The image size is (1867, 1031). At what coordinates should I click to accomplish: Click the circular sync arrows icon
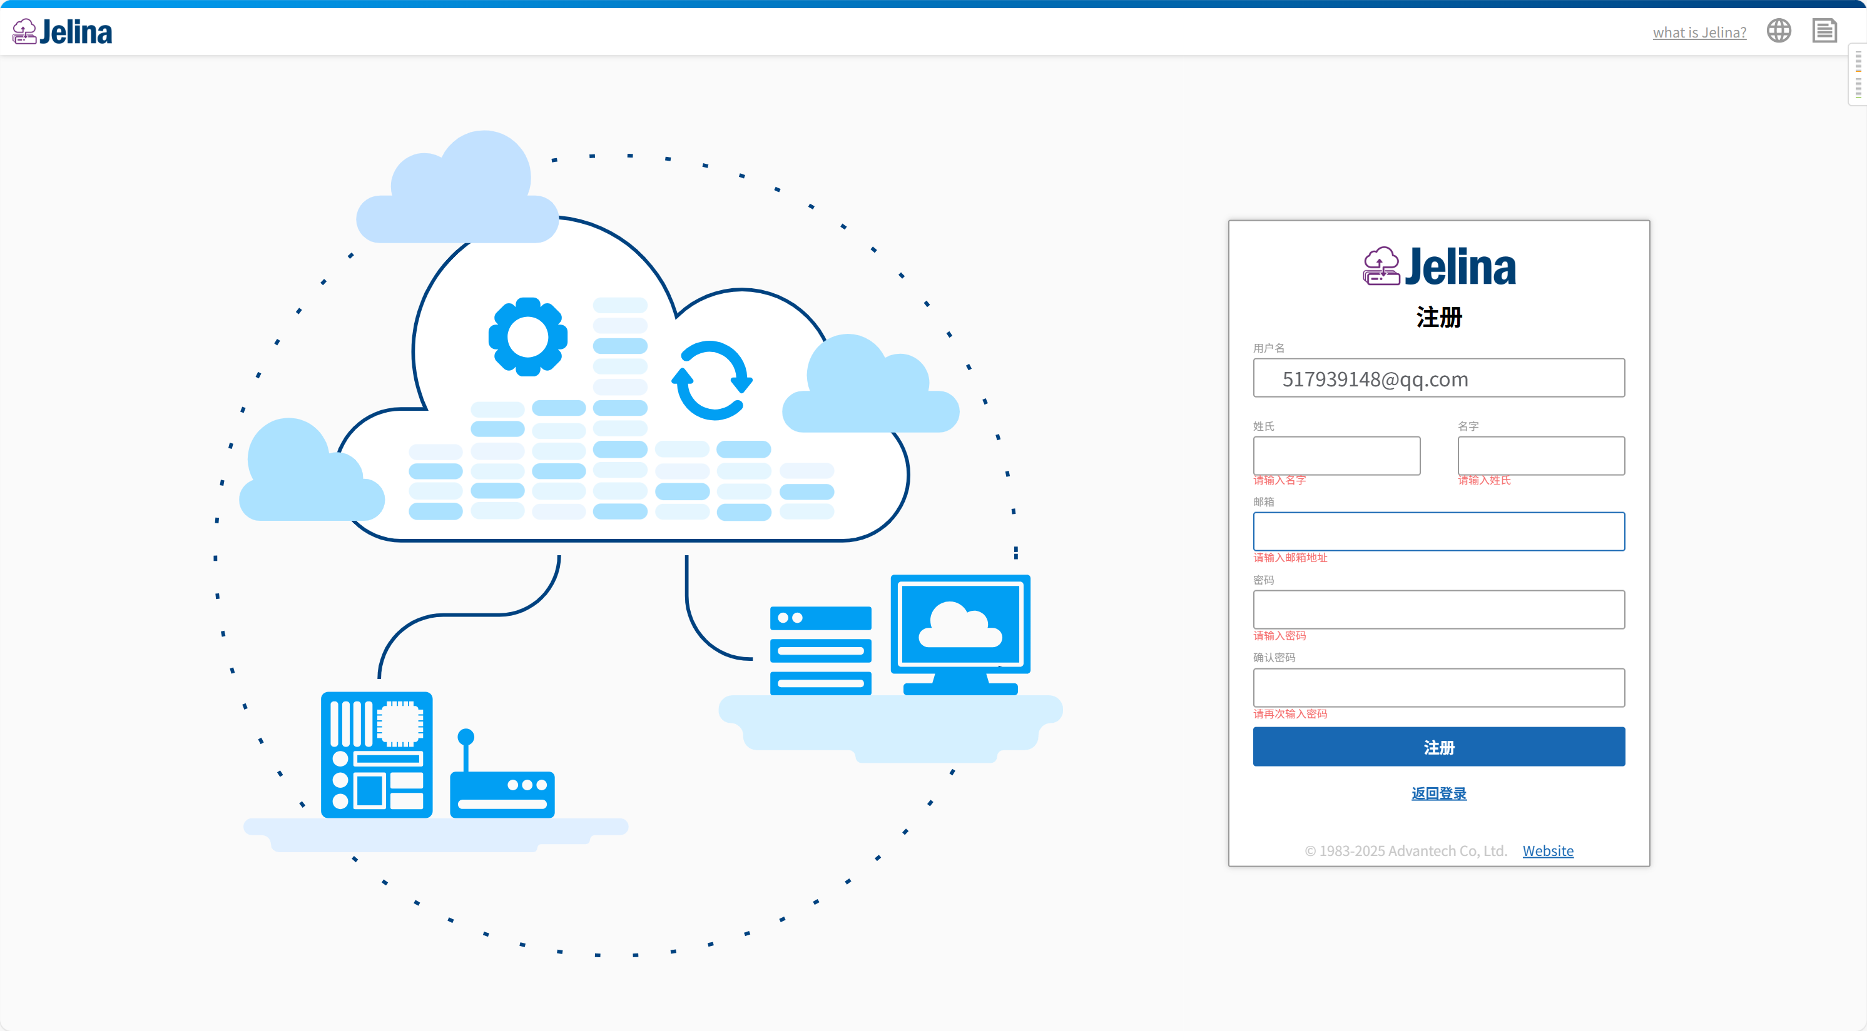point(712,380)
